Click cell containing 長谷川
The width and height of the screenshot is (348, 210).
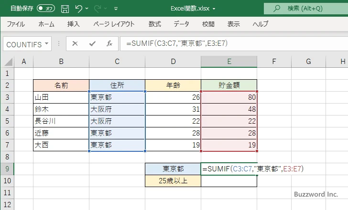click(x=61, y=121)
